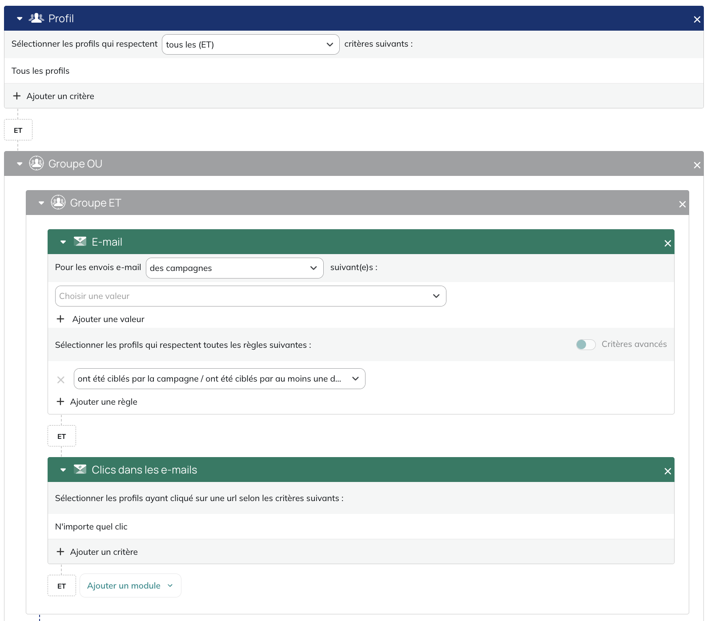Collapse the Profil section
This screenshot has width=707, height=621.
(20, 19)
